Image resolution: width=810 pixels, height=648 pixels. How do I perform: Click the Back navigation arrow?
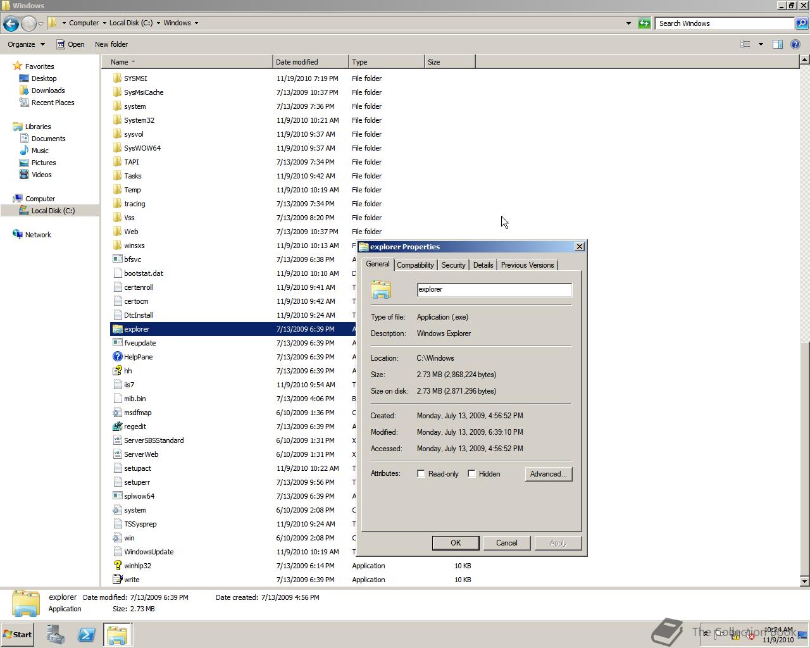tap(11, 24)
